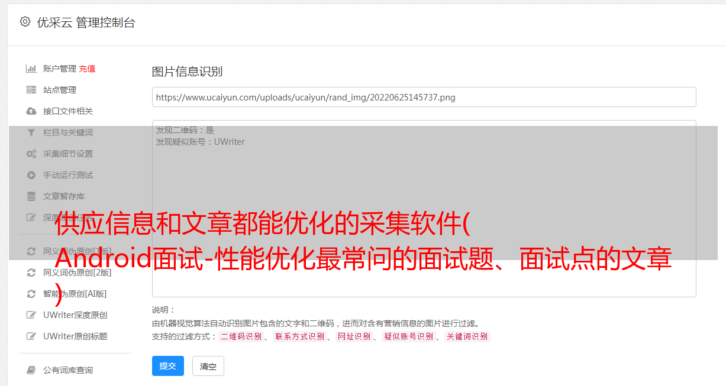Click the 清空 button
The width and height of the screenshot is (726, 386).
click(x=208, y=366)
